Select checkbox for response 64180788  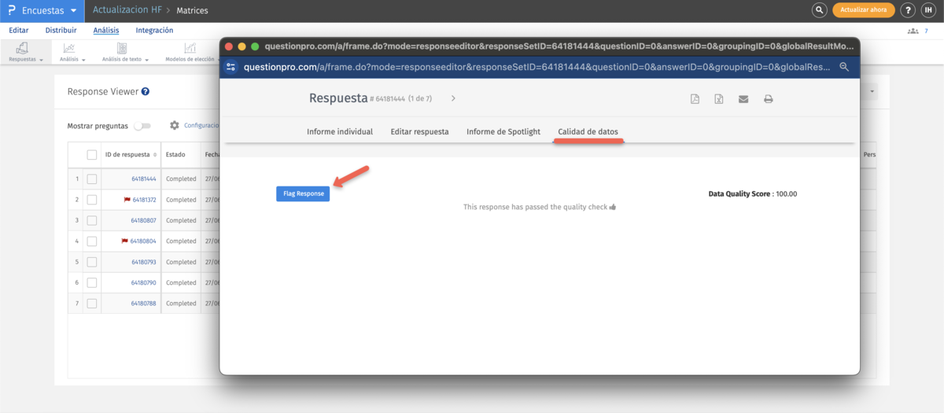92,303
